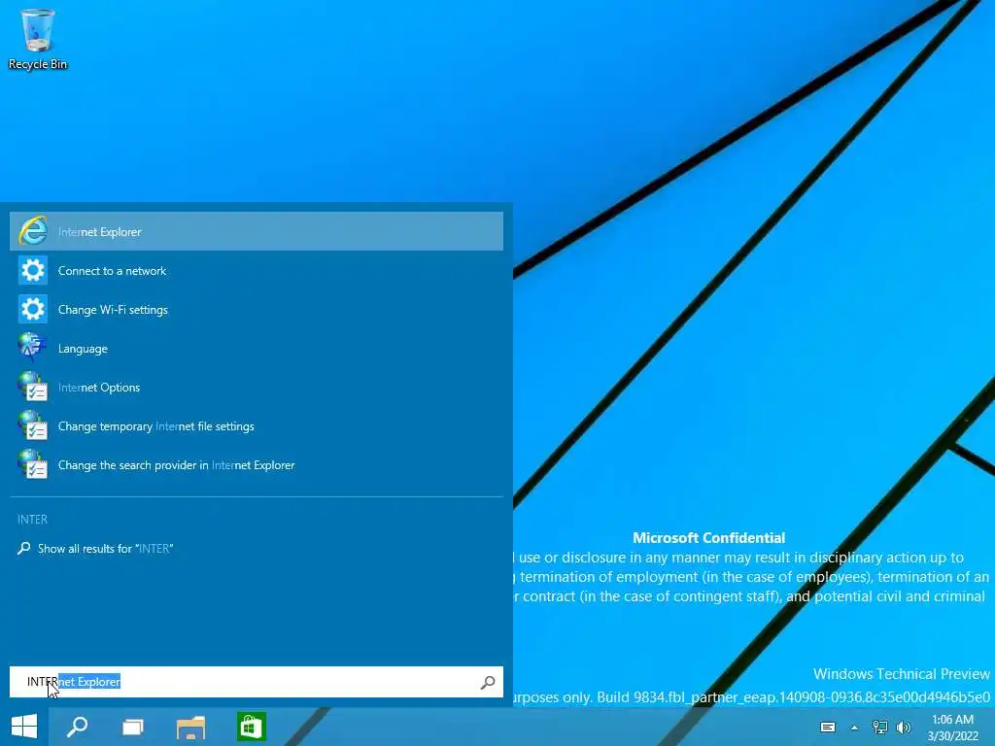Open the notifications tray icon
This screenshot has height=746, width=995.
(x=827, y=727)
